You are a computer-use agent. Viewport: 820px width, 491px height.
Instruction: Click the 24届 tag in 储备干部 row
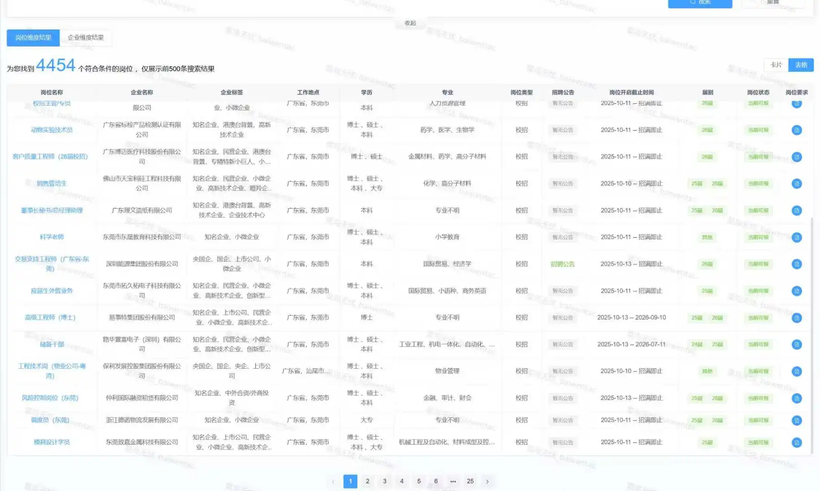[697, 345]
